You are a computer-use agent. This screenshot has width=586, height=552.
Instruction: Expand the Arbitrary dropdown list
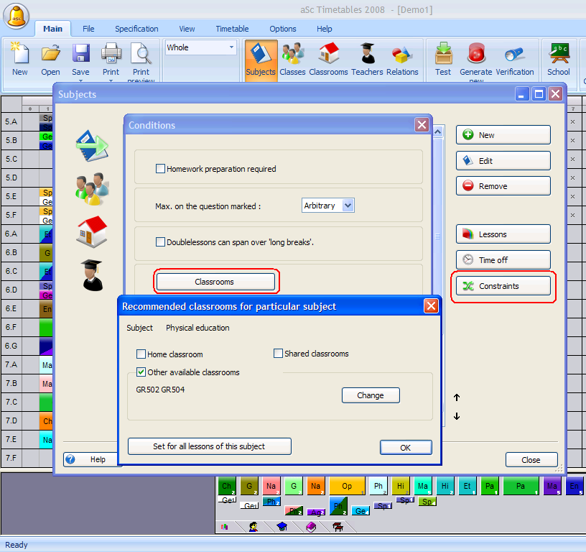pos(348,206)
